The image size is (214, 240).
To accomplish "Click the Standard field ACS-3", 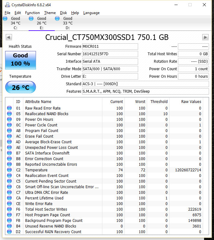I will point(146,84).
